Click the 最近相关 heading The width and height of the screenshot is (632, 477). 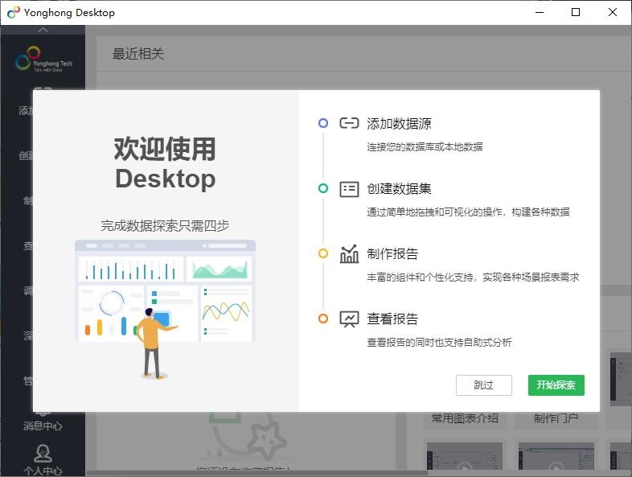click(x=138, y=54)
